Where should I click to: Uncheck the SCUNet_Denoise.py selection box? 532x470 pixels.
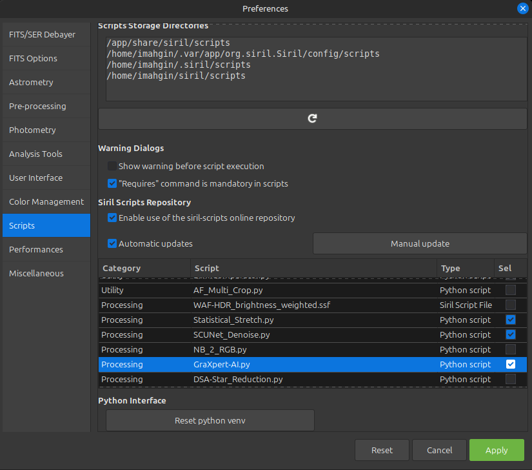tap(511, 334)
